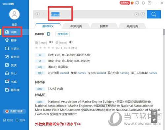The image size is (165, 130).
Task: Open the 悦读 reading section
Action: (x=11, y=65)
